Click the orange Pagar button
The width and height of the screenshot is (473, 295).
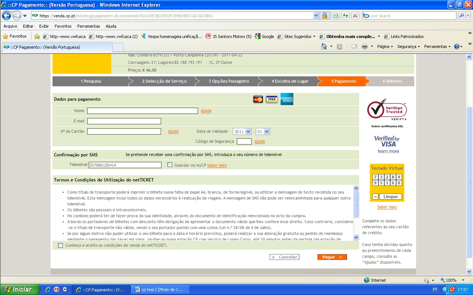point(332,257)
